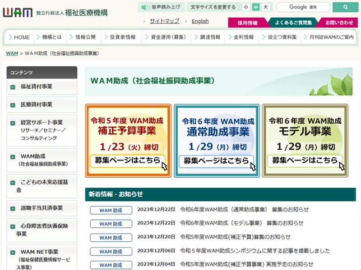Open news 令和6年度WAM助成(モデル事業) 募集のお知らせ

point(242,223)
